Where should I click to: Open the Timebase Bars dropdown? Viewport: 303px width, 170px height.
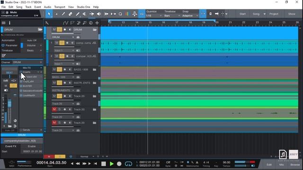172,16
